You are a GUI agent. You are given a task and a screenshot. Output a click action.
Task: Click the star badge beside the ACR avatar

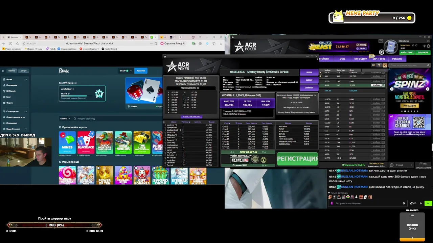coord(382,52)
